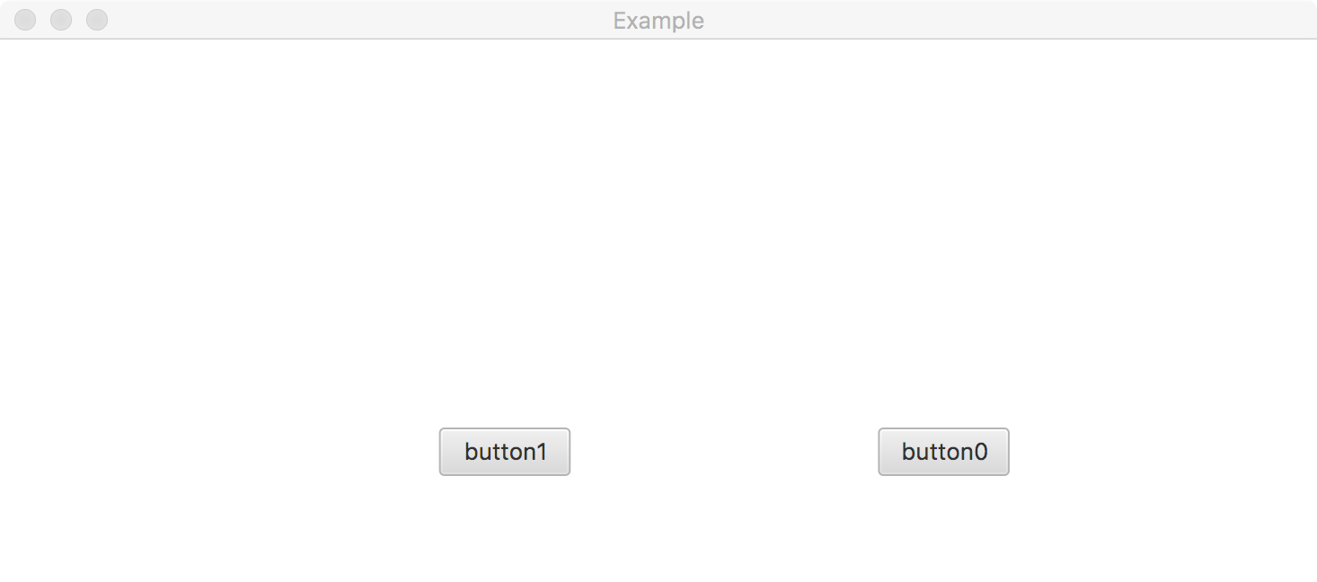
Task: Hit the middle title bar circle
Action: [x=61, y=20]
